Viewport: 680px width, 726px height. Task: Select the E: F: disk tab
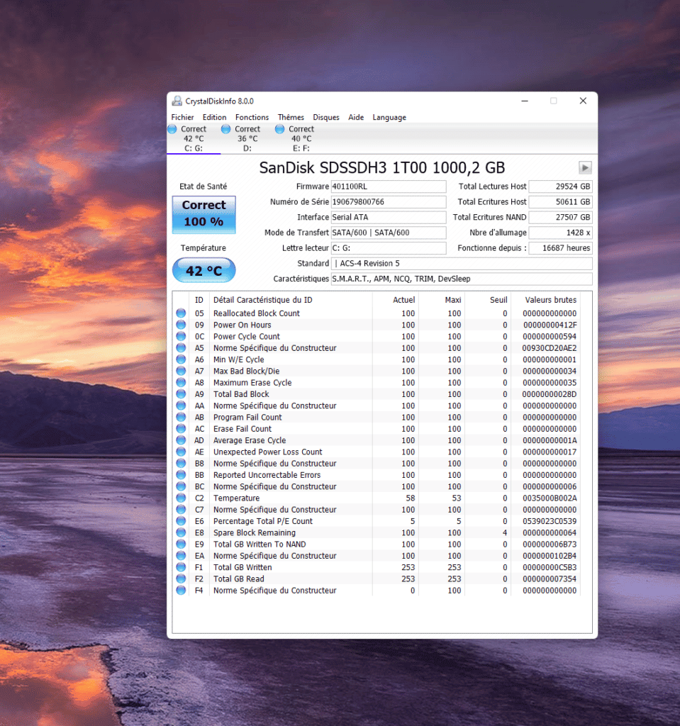pos(301,138)
